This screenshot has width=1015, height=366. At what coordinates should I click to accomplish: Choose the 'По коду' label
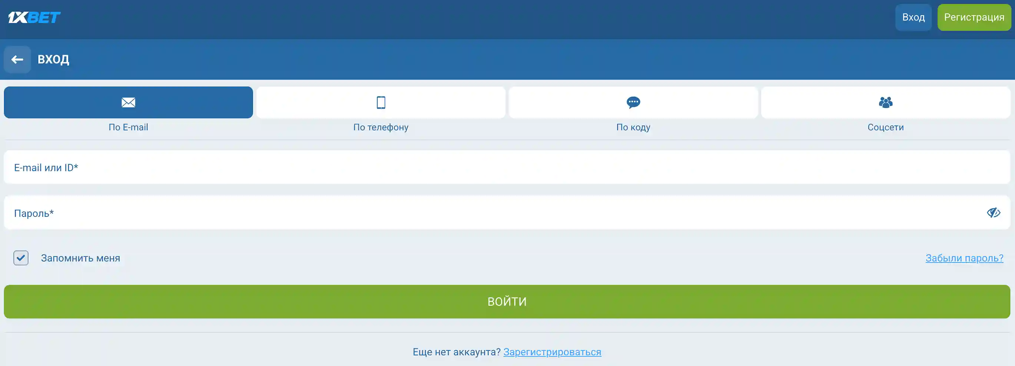(633, 127)
